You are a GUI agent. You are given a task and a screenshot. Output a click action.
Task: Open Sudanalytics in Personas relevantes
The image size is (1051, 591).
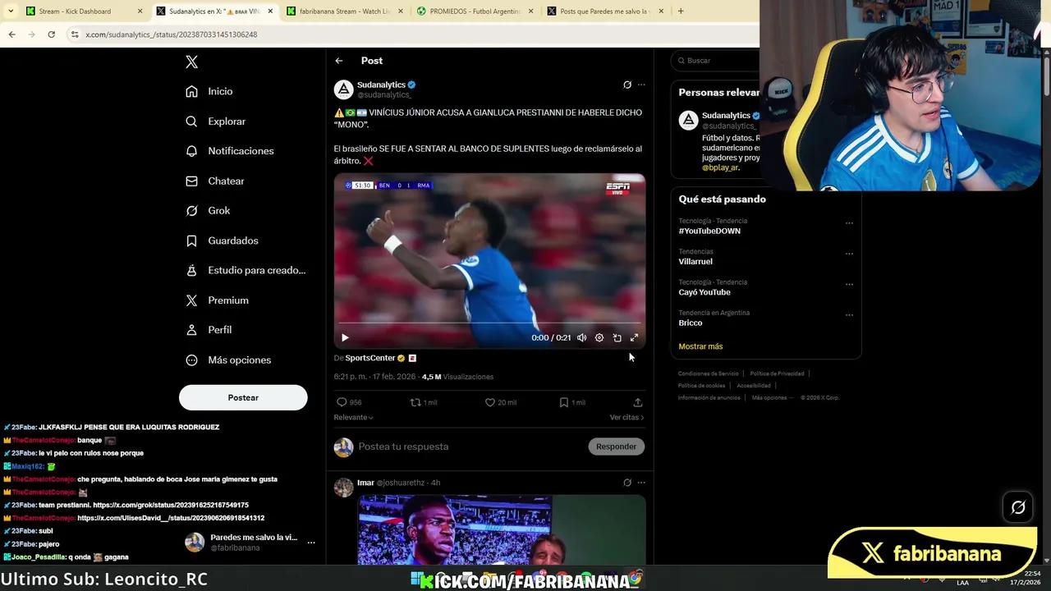coord(726,116)
